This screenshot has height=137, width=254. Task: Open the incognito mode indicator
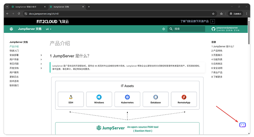click(x=235, y=14)
